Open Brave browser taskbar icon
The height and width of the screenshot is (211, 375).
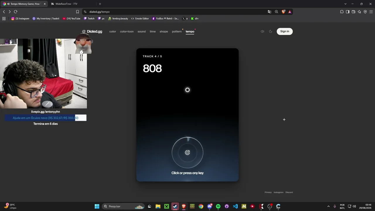184,206
